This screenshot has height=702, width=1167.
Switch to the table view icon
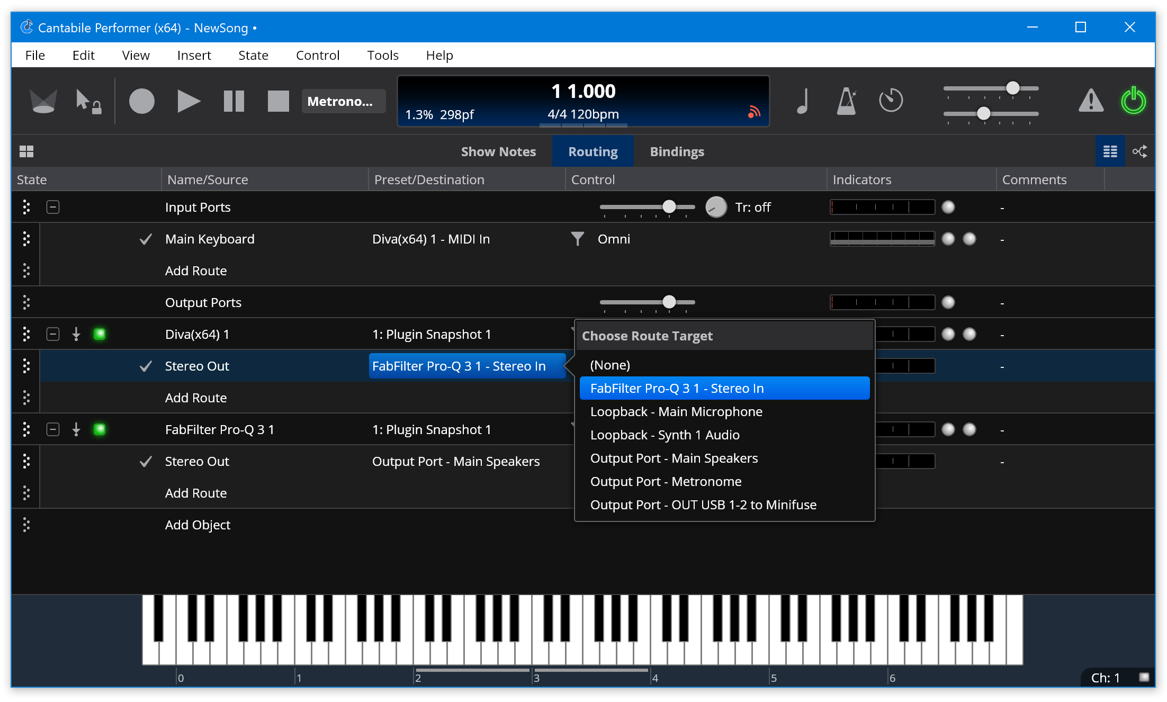tap(1110, 152)
